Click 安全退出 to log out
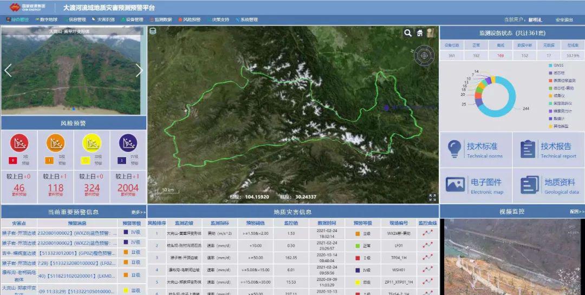 tap(564, 19)
